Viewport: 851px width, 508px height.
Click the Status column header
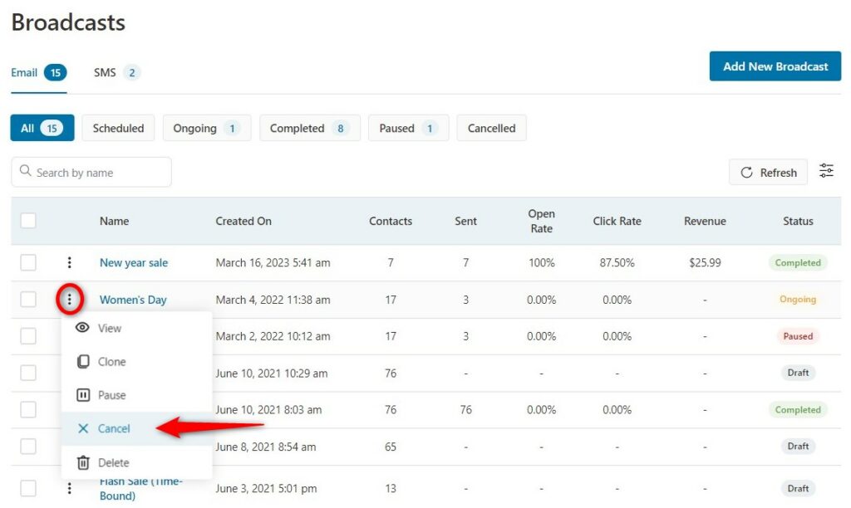coord(798,221)
